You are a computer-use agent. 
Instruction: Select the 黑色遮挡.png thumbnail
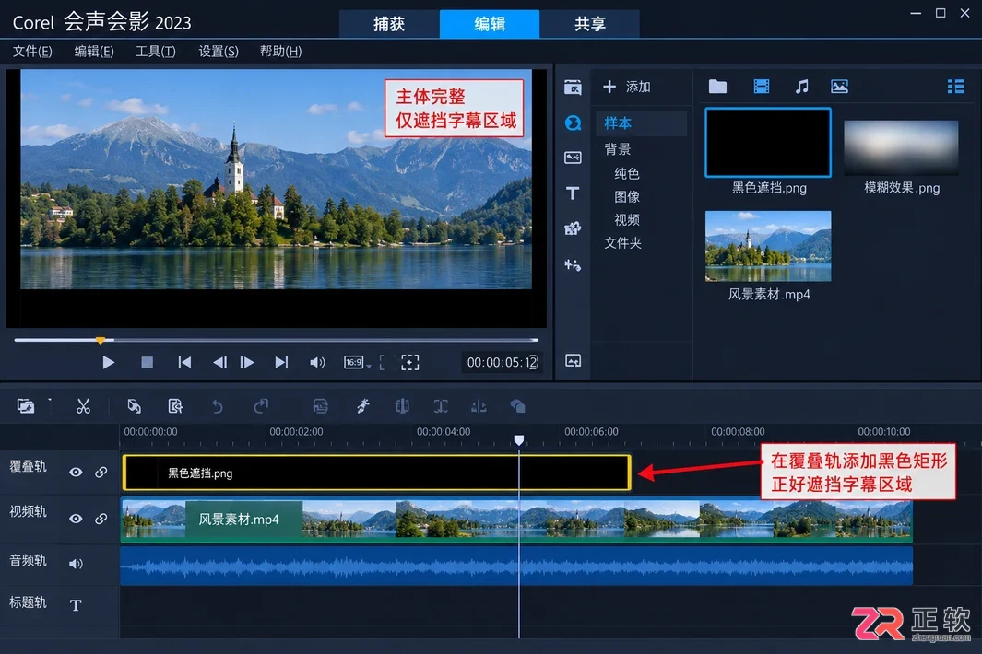tap(768, 143)
